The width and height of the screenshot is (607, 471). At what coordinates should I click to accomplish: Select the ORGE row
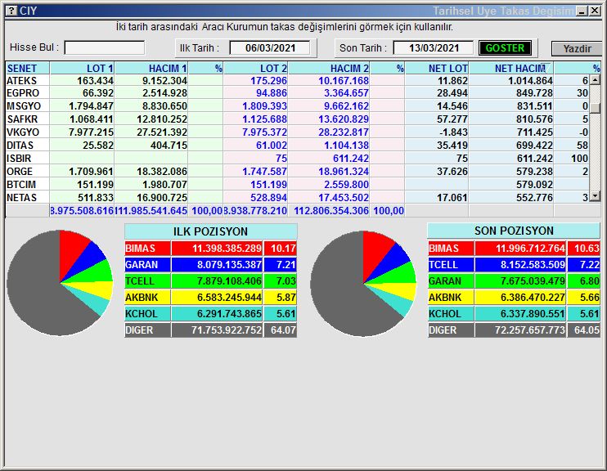(297, 172)
